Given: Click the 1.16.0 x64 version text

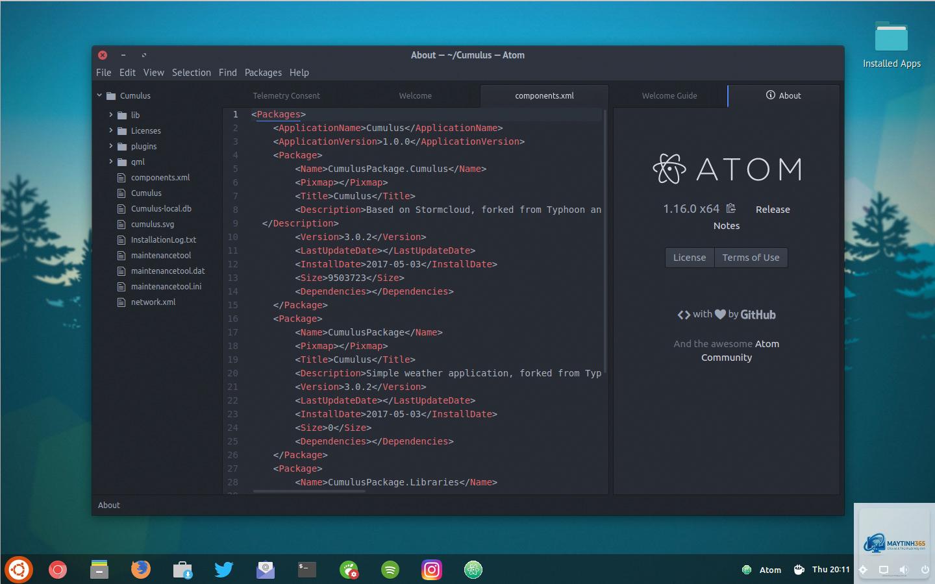Looking at the screenshot, I should click(691, 209).
